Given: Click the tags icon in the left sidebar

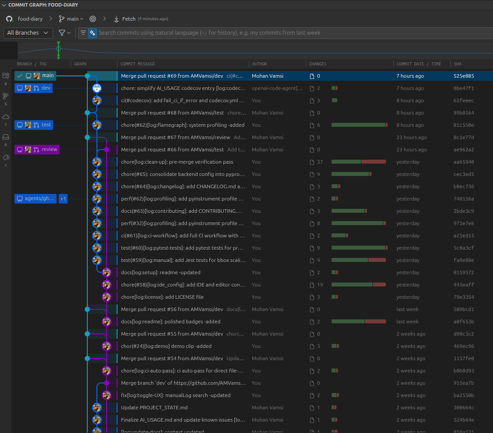Looking at the screenshot, I should 6,157.
